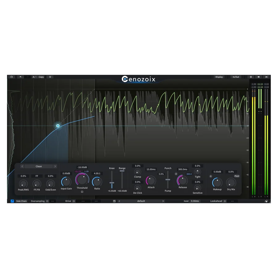
Task: Toggle the Post button above Dry Mix
Action: click(x=237, y=176)
